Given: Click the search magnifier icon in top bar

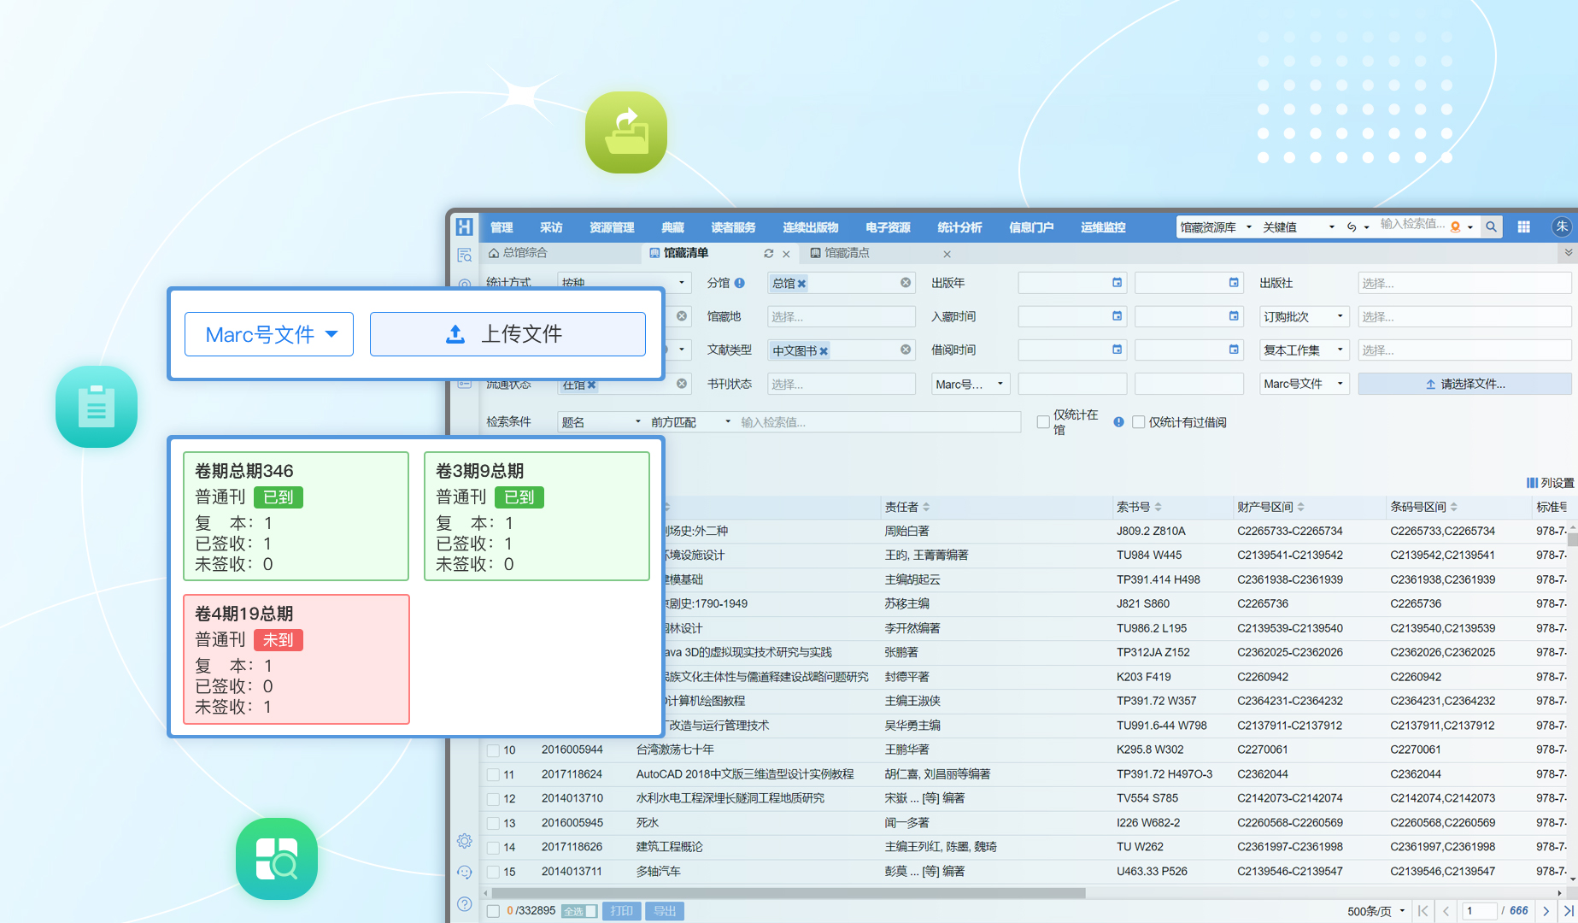Looking at the screenshot, I should [x=1491, y=227].
